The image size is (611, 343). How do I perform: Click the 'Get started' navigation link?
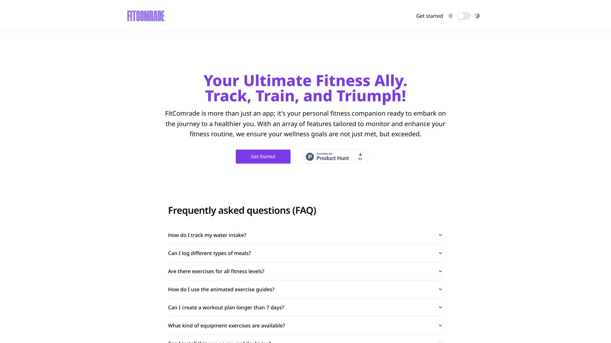click(x=429, y=16)
